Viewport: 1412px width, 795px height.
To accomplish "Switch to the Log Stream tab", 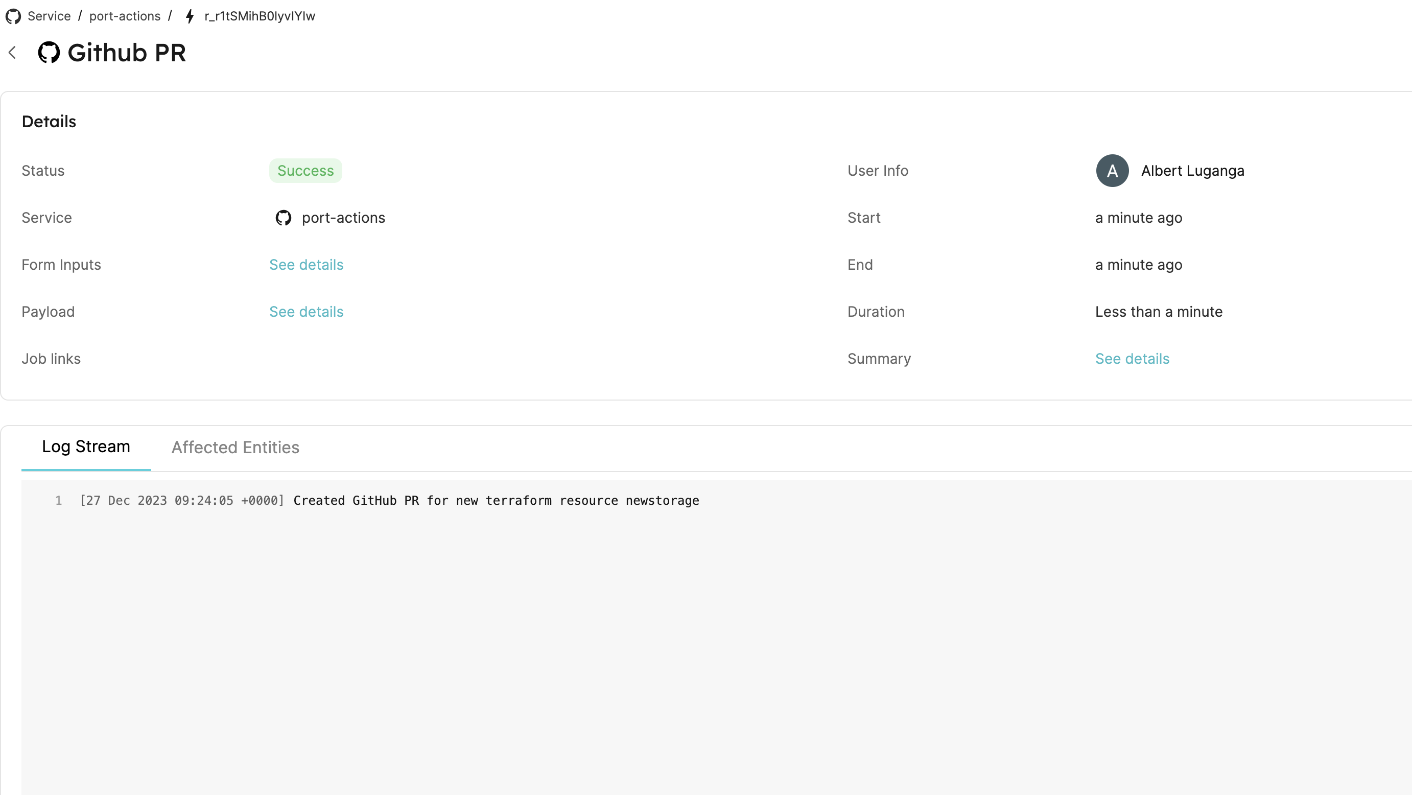I will [x=86, y=447].
